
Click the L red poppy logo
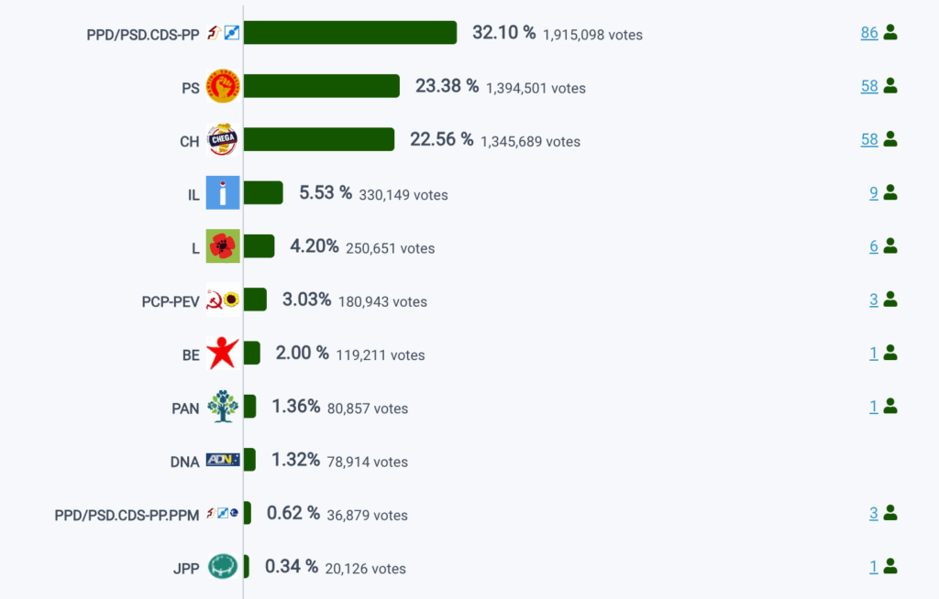pos(223,246)
